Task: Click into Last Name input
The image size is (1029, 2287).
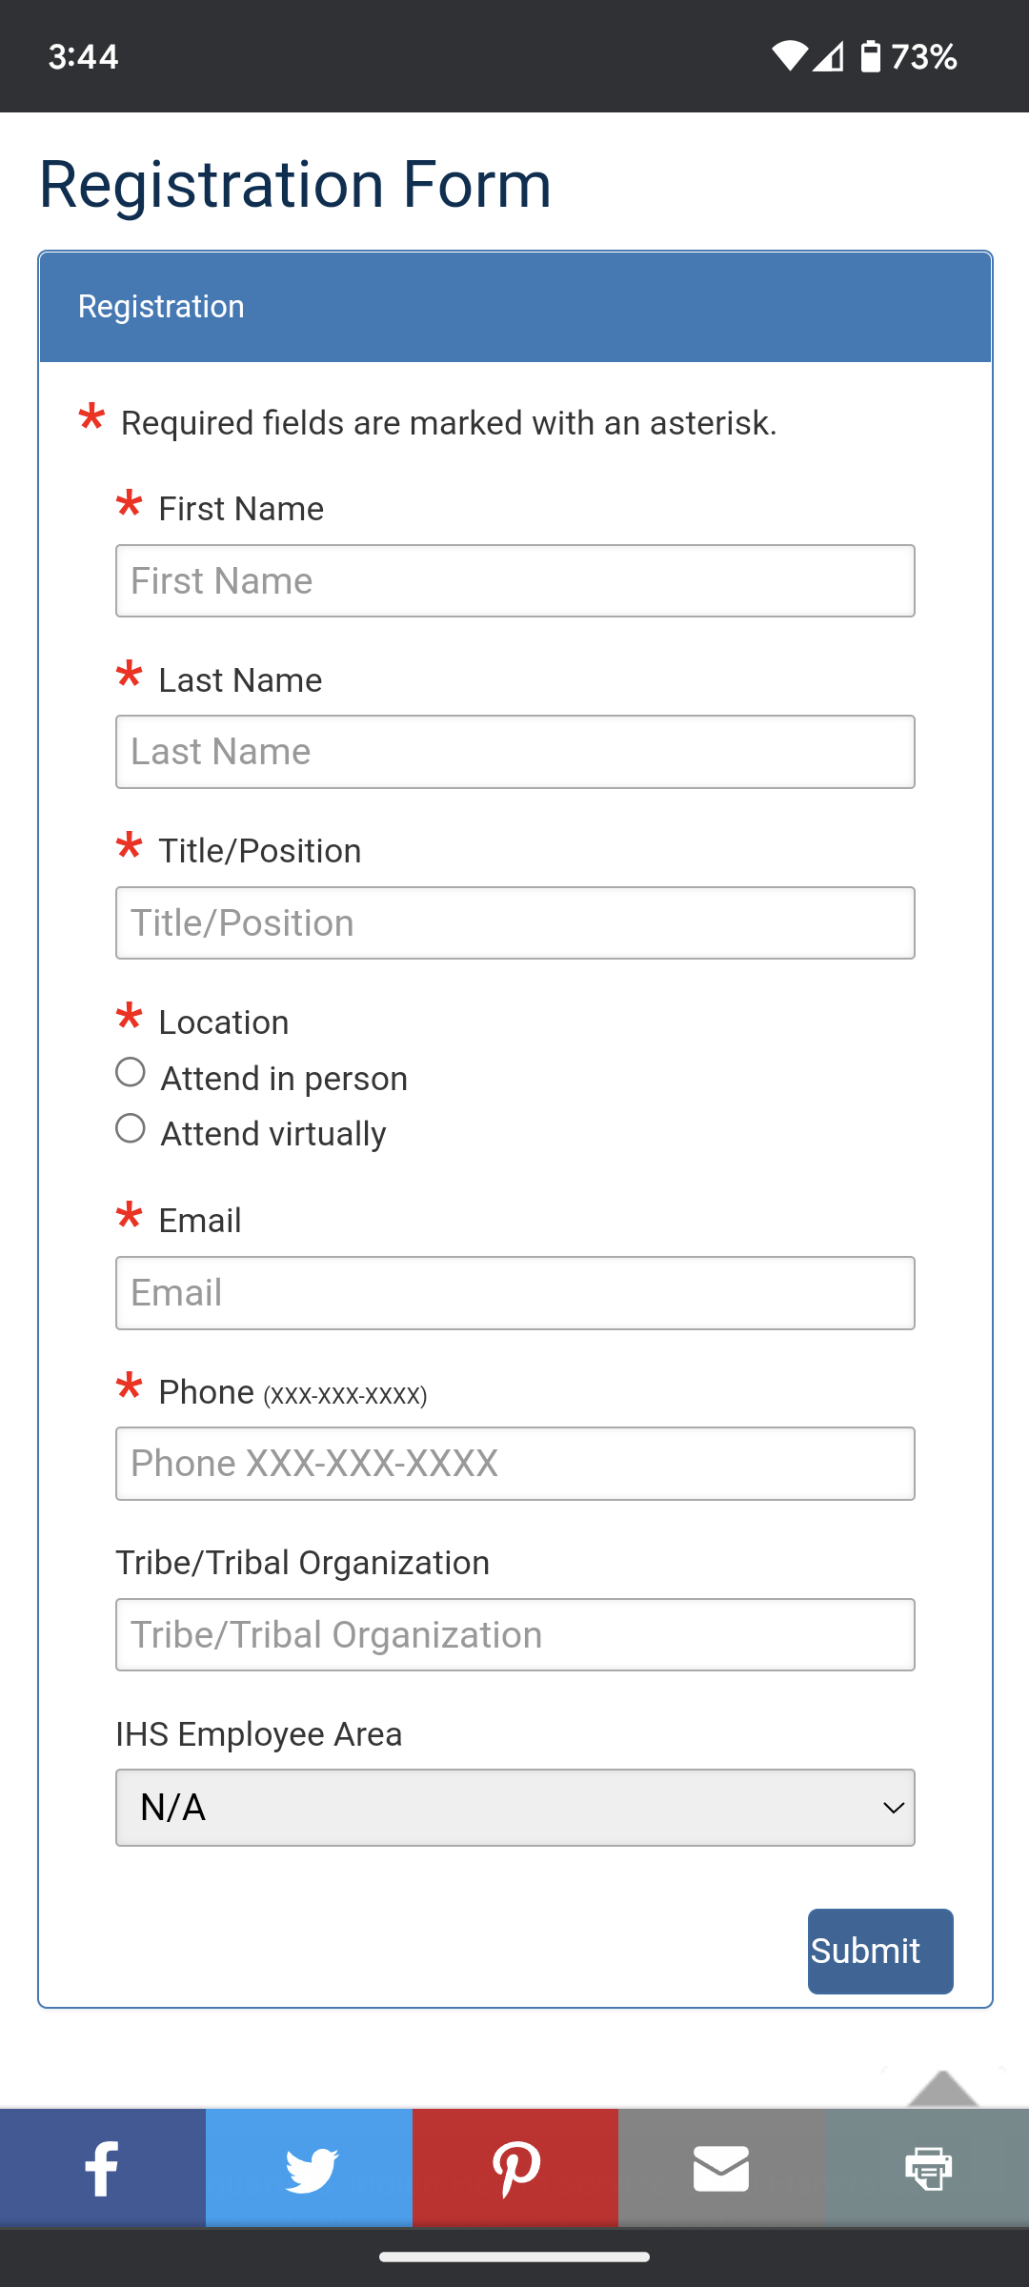Action: click(515, 752)
